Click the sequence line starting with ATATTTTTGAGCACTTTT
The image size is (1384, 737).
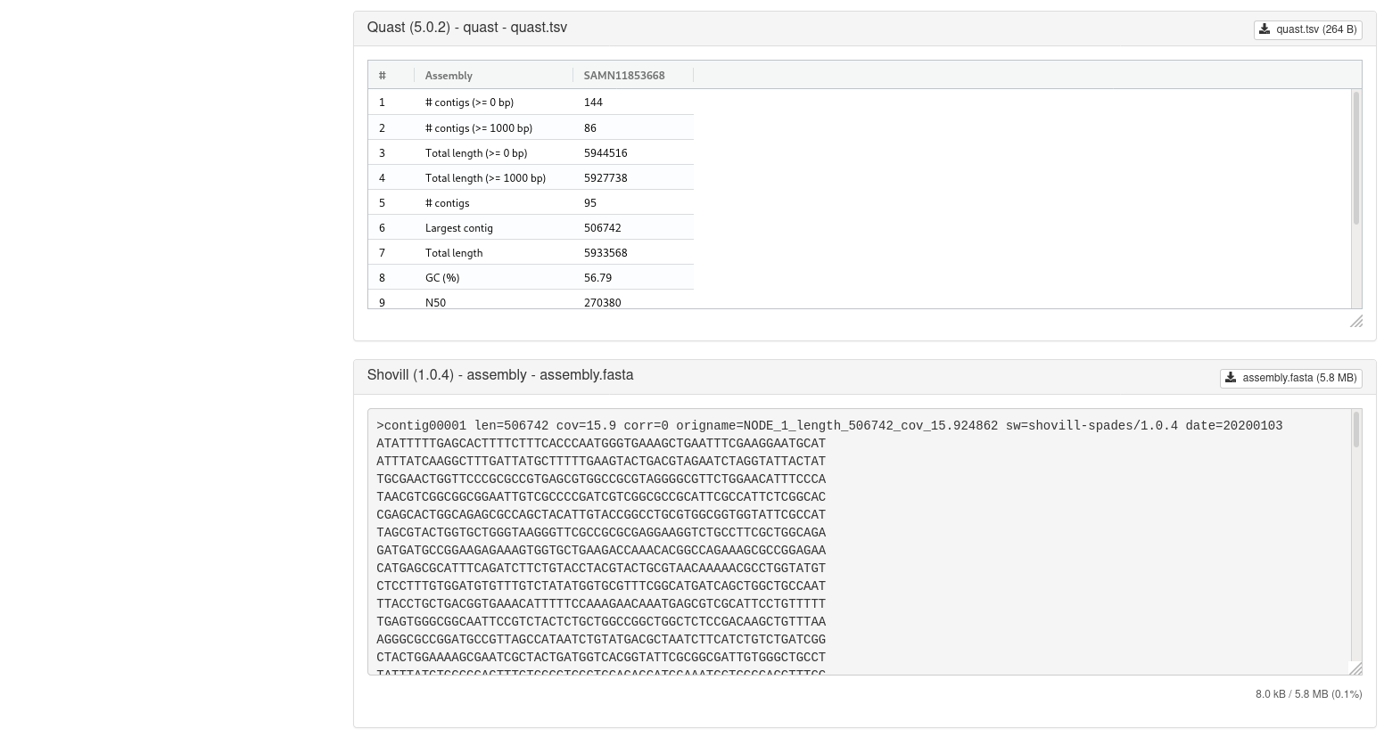pos(601,444)
